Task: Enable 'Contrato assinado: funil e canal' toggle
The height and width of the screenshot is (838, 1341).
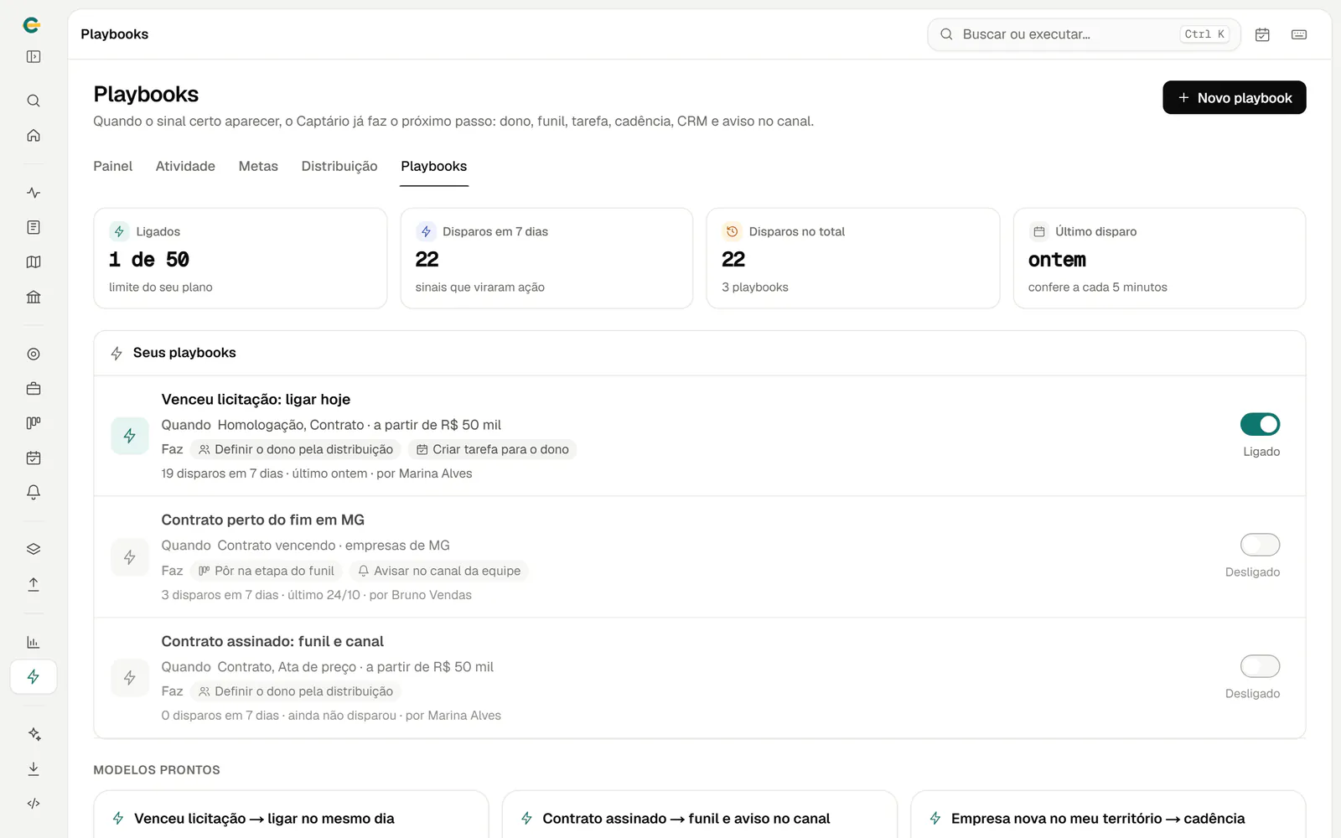Action: click(x=1260, y=666)
